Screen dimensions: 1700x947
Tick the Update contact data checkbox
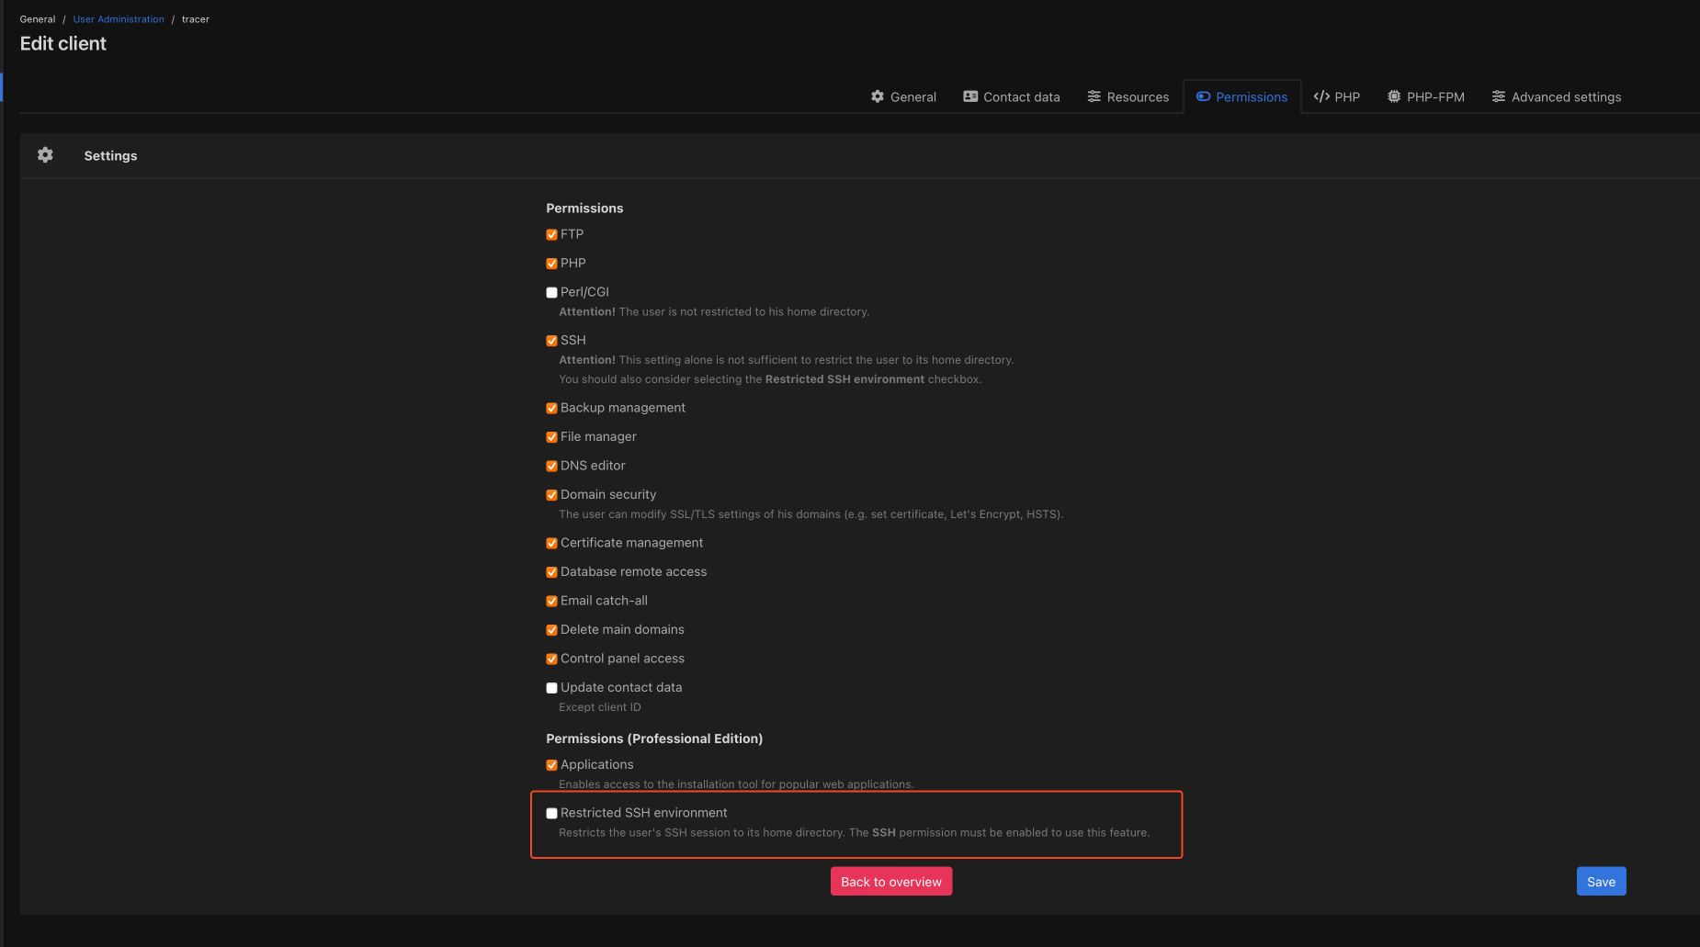(x=551, y=688)
